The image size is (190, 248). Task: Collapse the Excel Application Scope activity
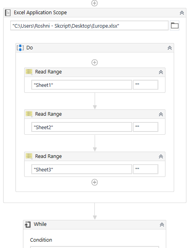182,13
